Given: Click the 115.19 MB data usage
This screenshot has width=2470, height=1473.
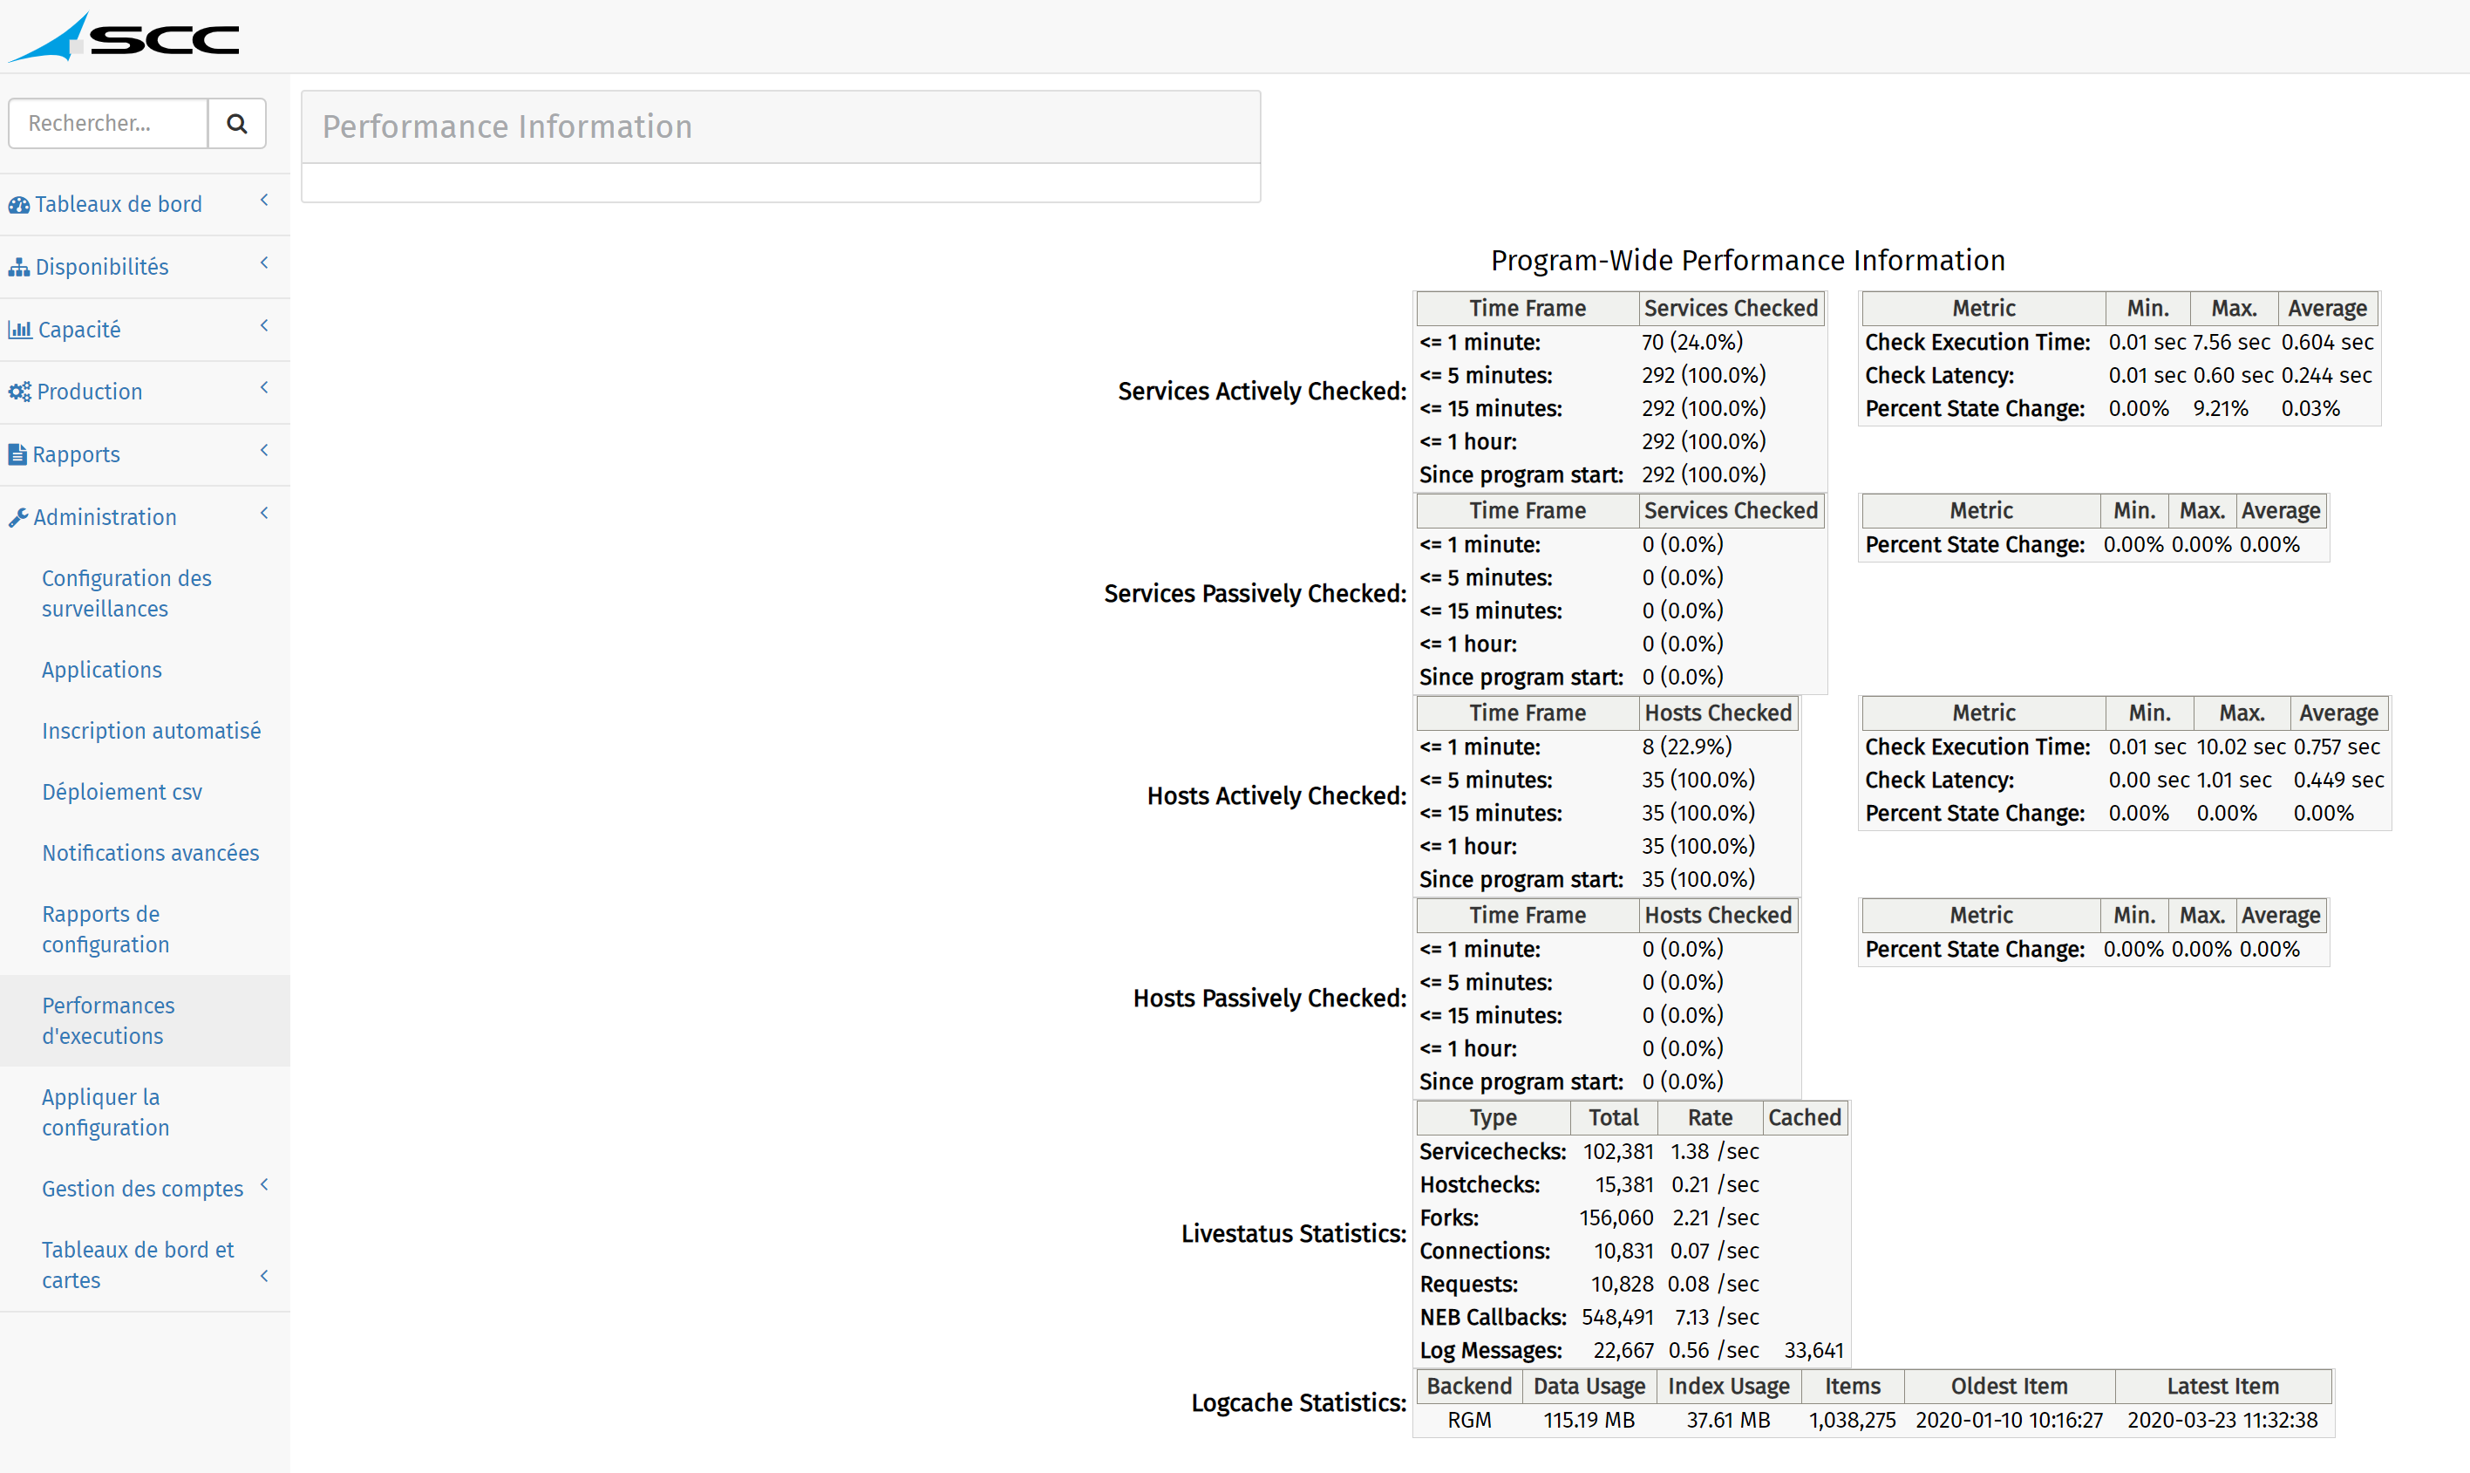Looking at the screenshot, I should pyautogui.click(x=1588, y=1421).
